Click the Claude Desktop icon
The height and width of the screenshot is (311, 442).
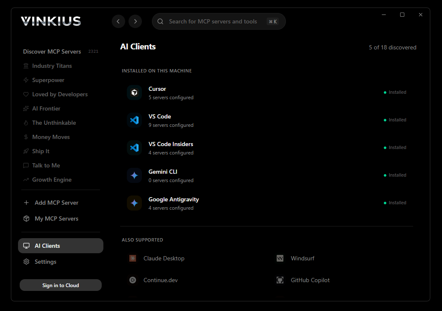coord(133,258)
